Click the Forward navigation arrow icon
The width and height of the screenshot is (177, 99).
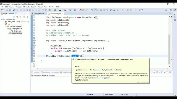pyautogui.click(x=136, y=10)
